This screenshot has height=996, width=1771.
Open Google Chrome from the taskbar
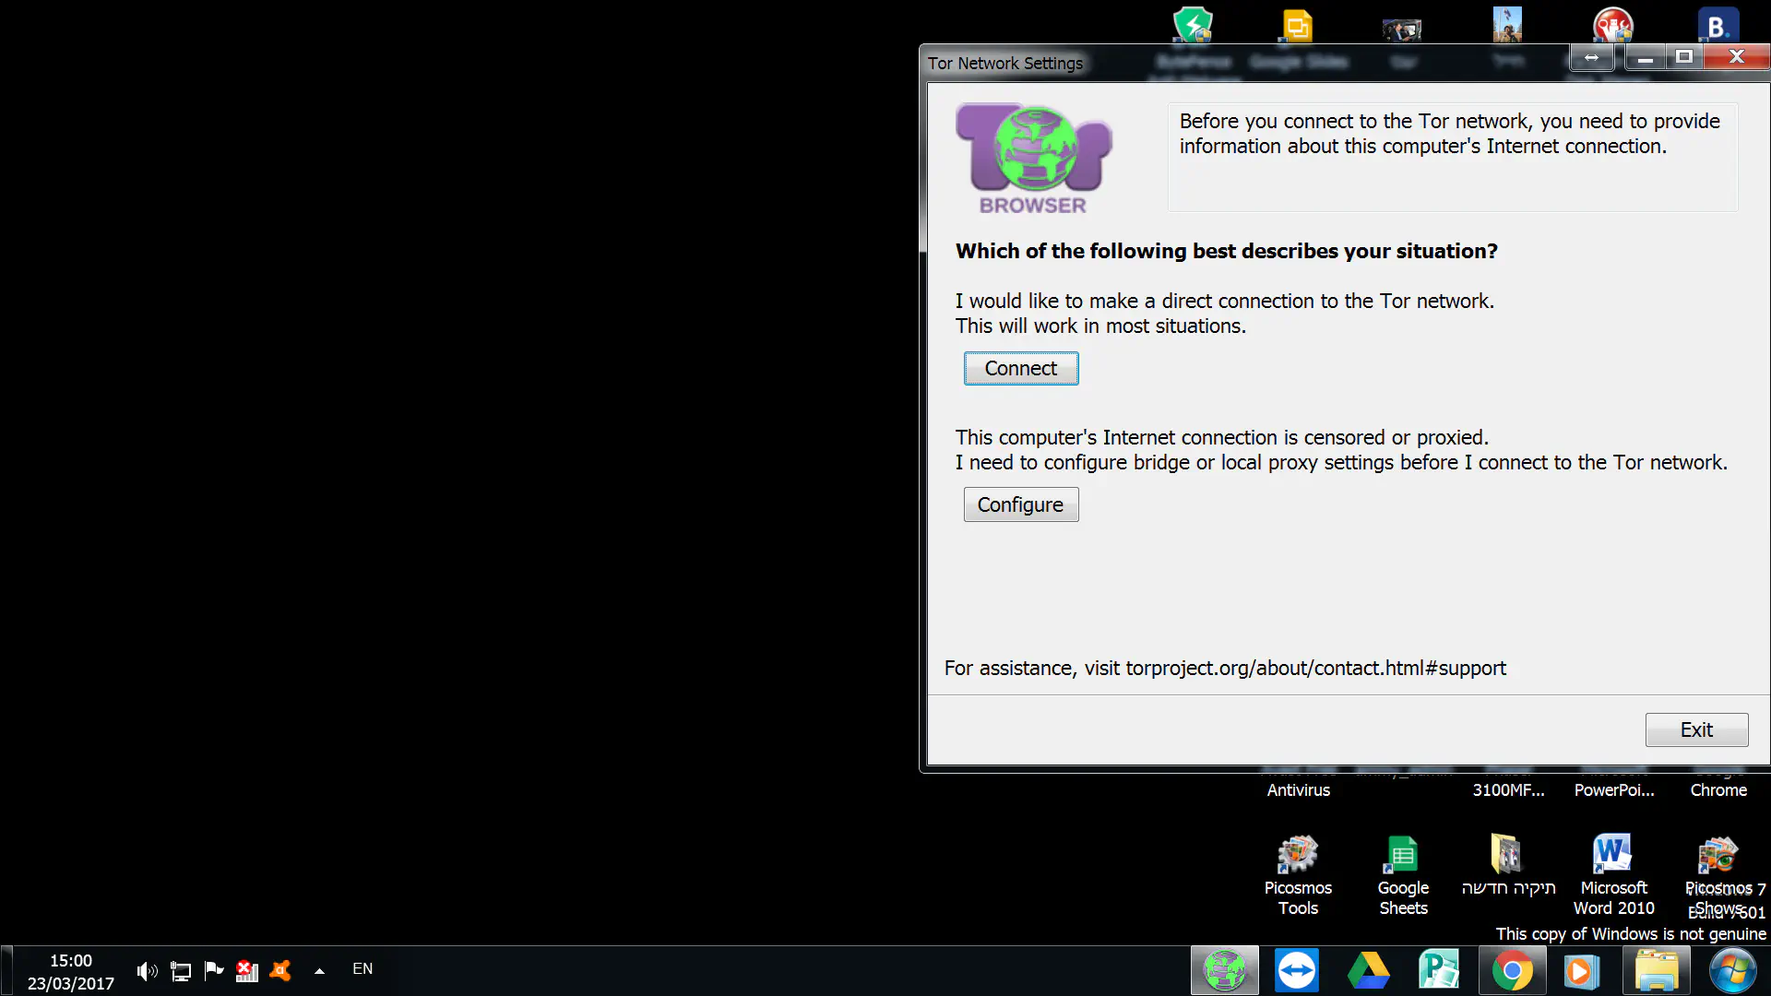[x=1512, y=970]
